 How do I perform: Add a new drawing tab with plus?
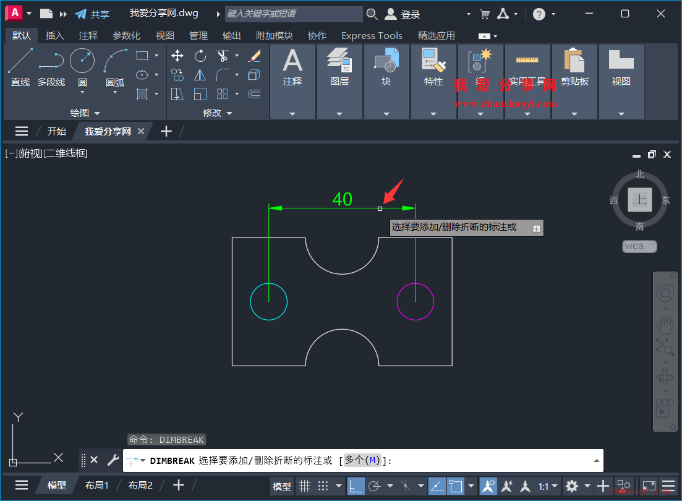pyautogui.click(x=166, y=131)
